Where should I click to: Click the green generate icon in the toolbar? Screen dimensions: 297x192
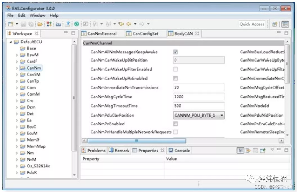(76, 24)
